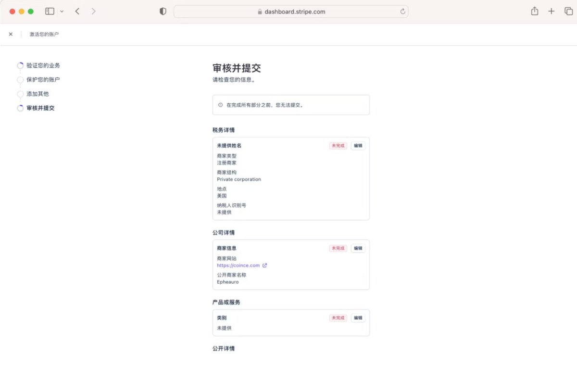
Task: Click the 商家结构 label
Action: [x=226, y=173]
